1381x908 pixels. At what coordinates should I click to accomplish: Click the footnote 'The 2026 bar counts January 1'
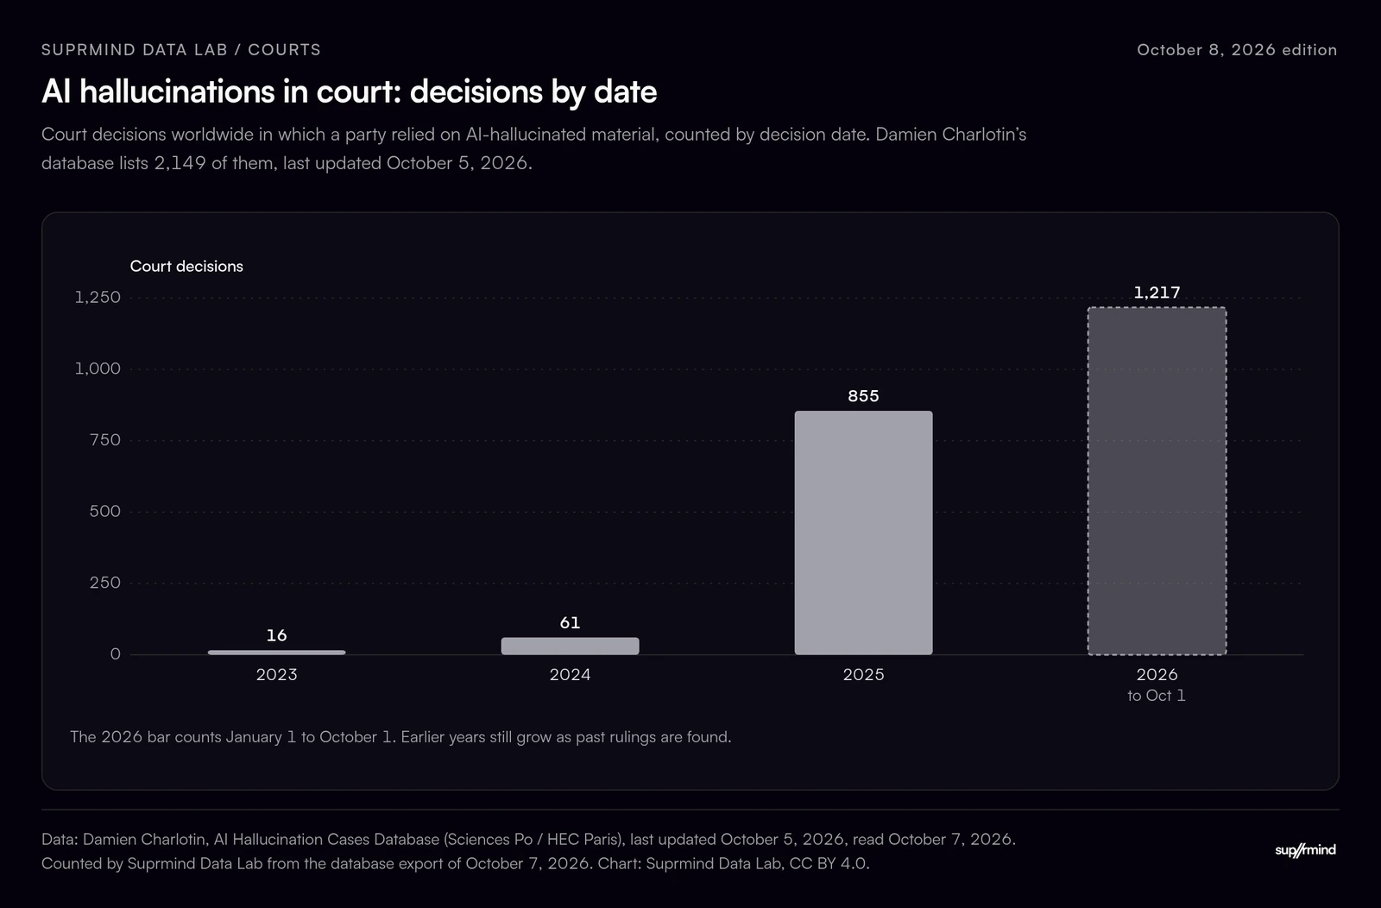(x=400, y=737)
